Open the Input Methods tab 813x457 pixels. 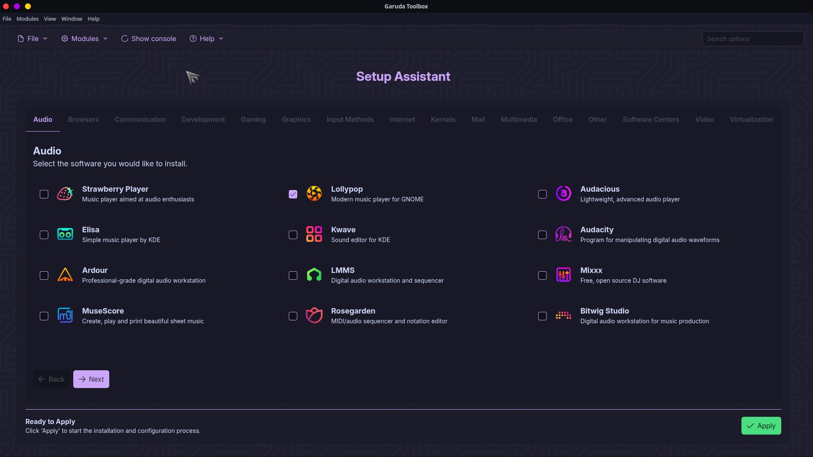click(x=350, y=120)
